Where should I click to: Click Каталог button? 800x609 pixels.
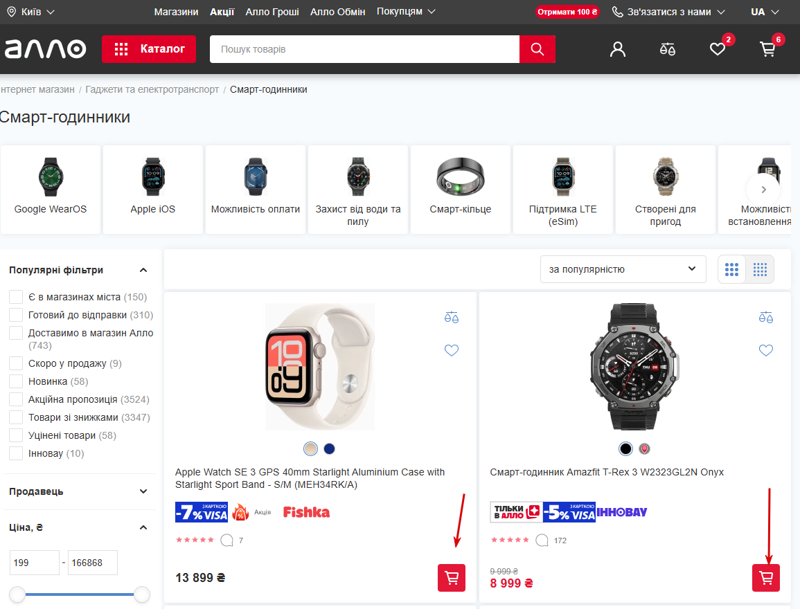[x=149, y=49]
